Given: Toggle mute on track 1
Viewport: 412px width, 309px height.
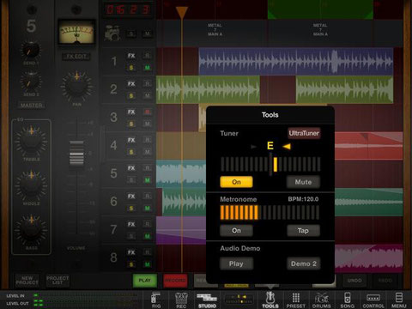Looking at the screenshot, I should (148, 68).
